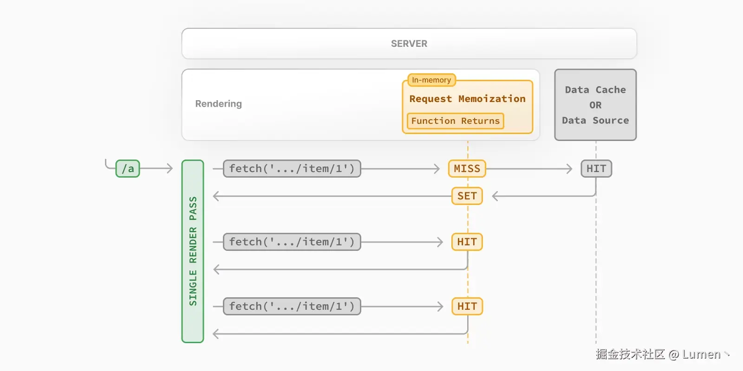Click the gray HIT badge under Data Cache

pyautogui.click(x=596, y=169)
